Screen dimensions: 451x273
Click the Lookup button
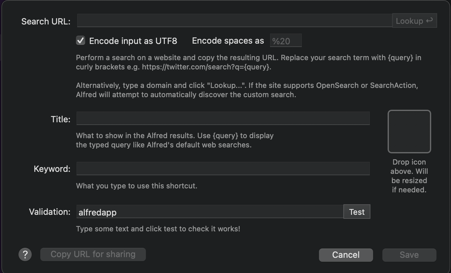coord(414,20)
